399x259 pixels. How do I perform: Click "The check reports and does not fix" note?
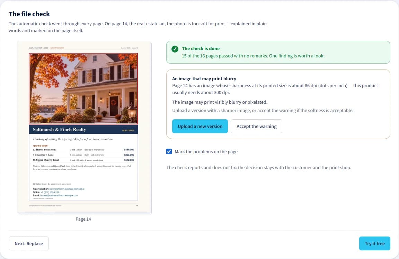tap(258, 167)
